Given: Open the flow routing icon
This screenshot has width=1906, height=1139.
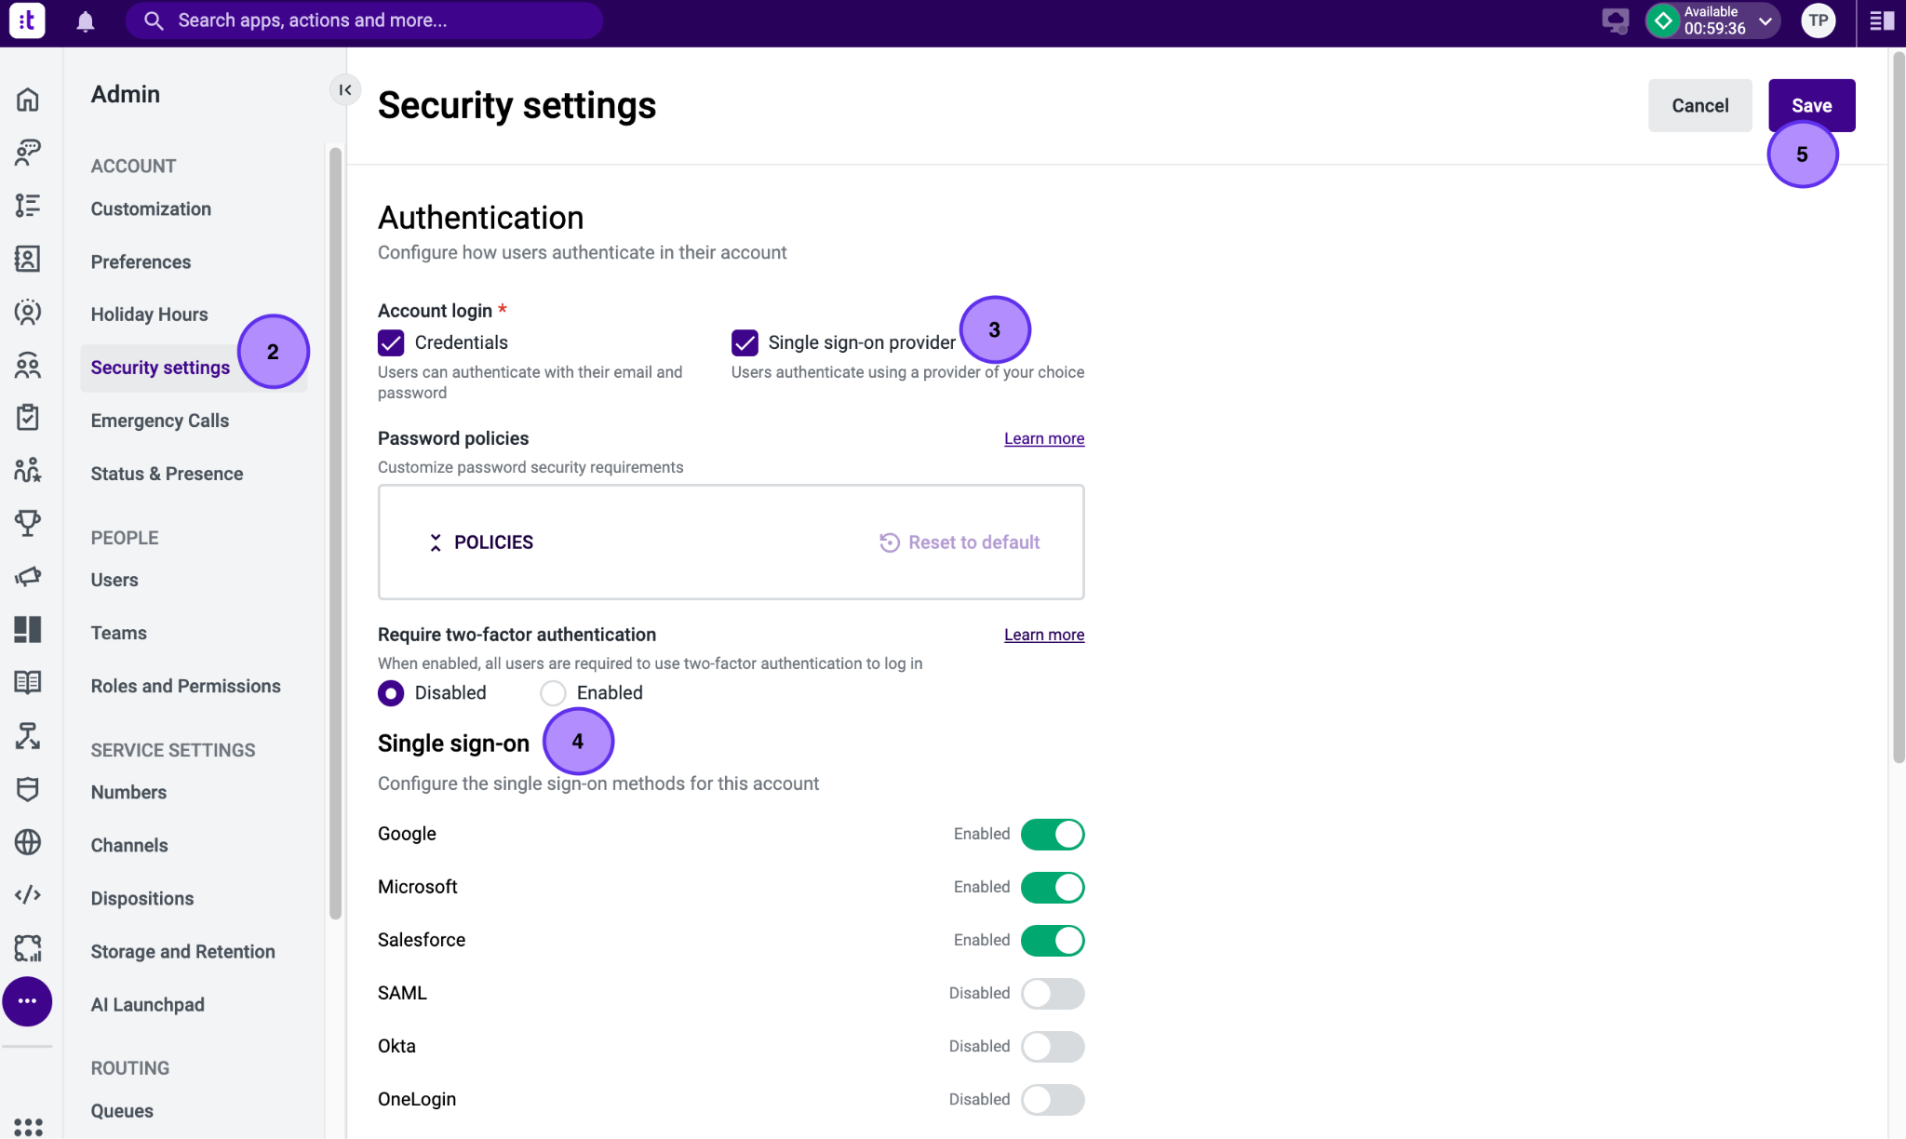Looking at the screenshot, I should coord(28,736).
